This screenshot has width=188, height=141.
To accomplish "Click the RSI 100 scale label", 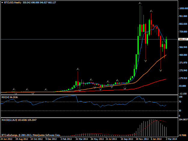I will pos(180,97).
